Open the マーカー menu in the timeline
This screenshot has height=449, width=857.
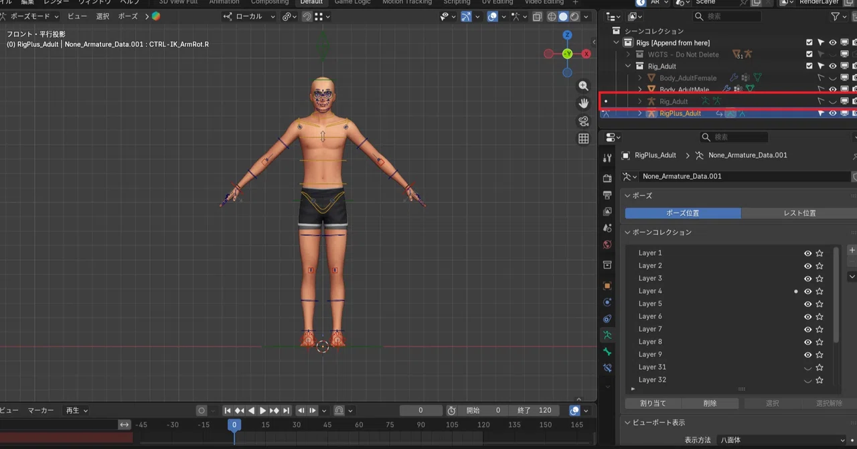(41, 411)
